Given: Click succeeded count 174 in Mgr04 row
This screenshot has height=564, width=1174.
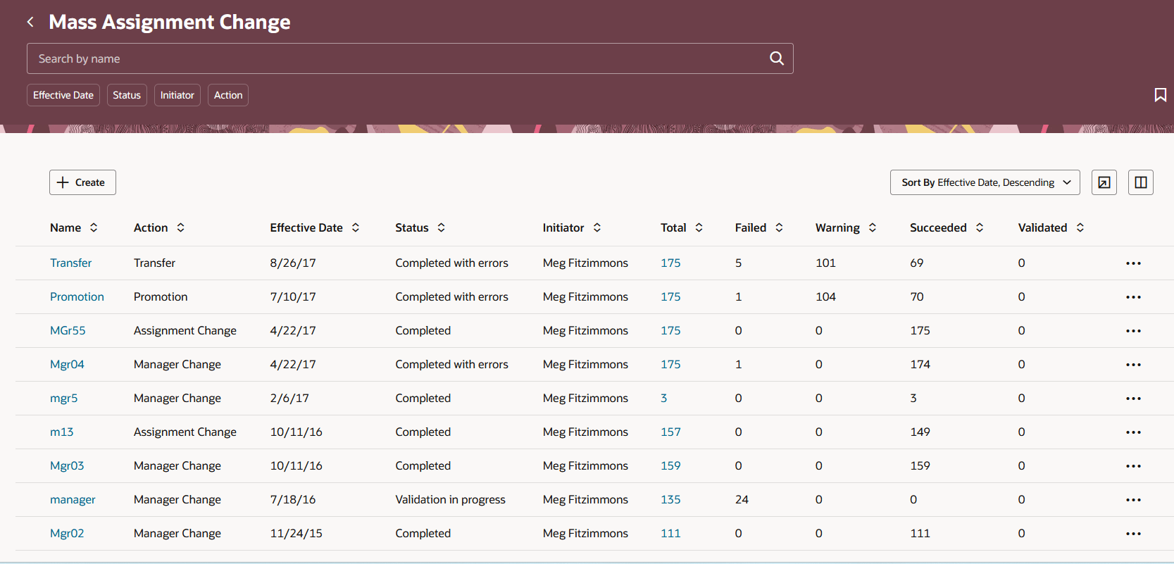Looking at the screenshot, I should (x=920, y=364).
